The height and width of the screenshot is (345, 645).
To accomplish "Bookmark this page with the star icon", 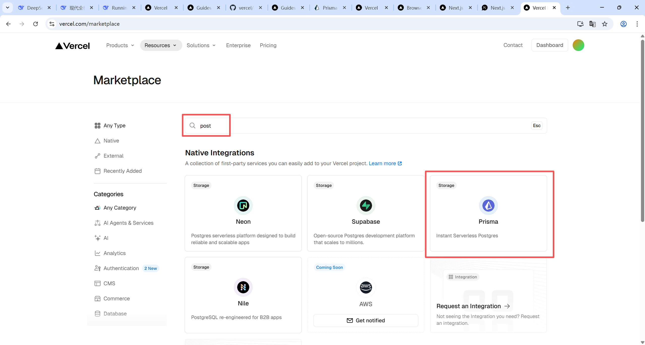I will pos(605,24).
